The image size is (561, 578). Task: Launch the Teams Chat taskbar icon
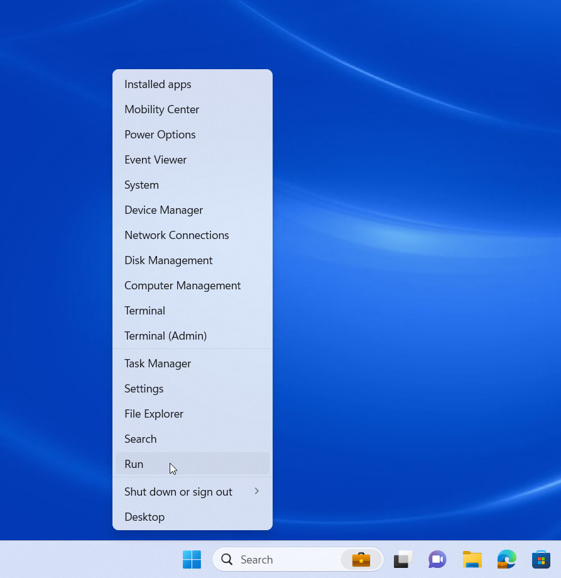pos(437,559)
